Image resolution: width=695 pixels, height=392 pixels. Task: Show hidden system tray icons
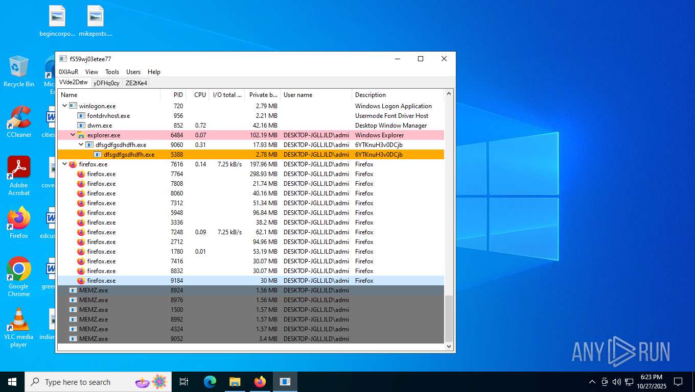(x=592, y=382)
